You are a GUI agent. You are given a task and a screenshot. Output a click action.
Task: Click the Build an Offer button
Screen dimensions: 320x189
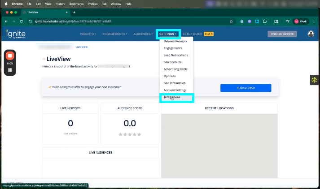click(245, 88)
